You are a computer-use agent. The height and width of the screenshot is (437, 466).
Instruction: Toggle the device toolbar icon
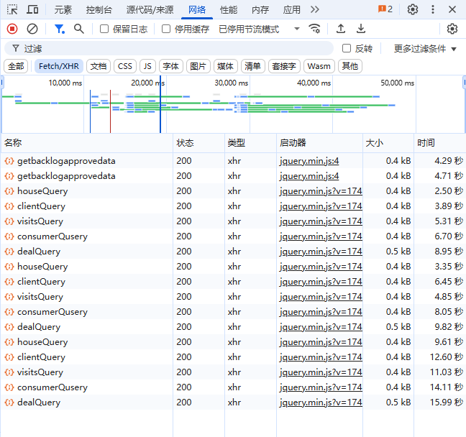coord(32,9)
